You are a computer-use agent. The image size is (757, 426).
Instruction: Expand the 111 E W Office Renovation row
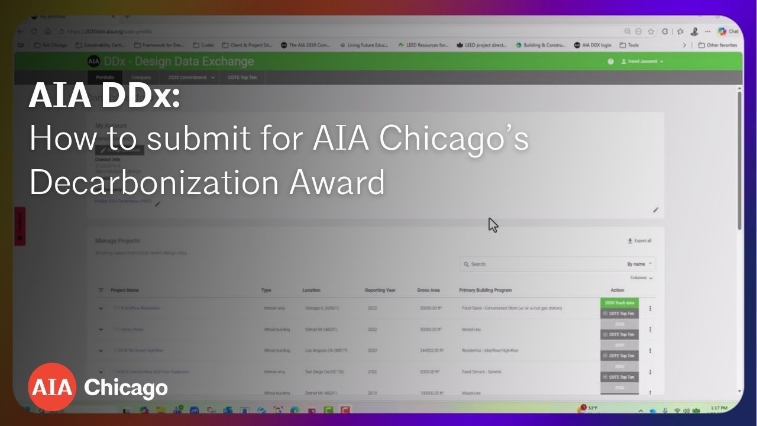click(101, 308)
